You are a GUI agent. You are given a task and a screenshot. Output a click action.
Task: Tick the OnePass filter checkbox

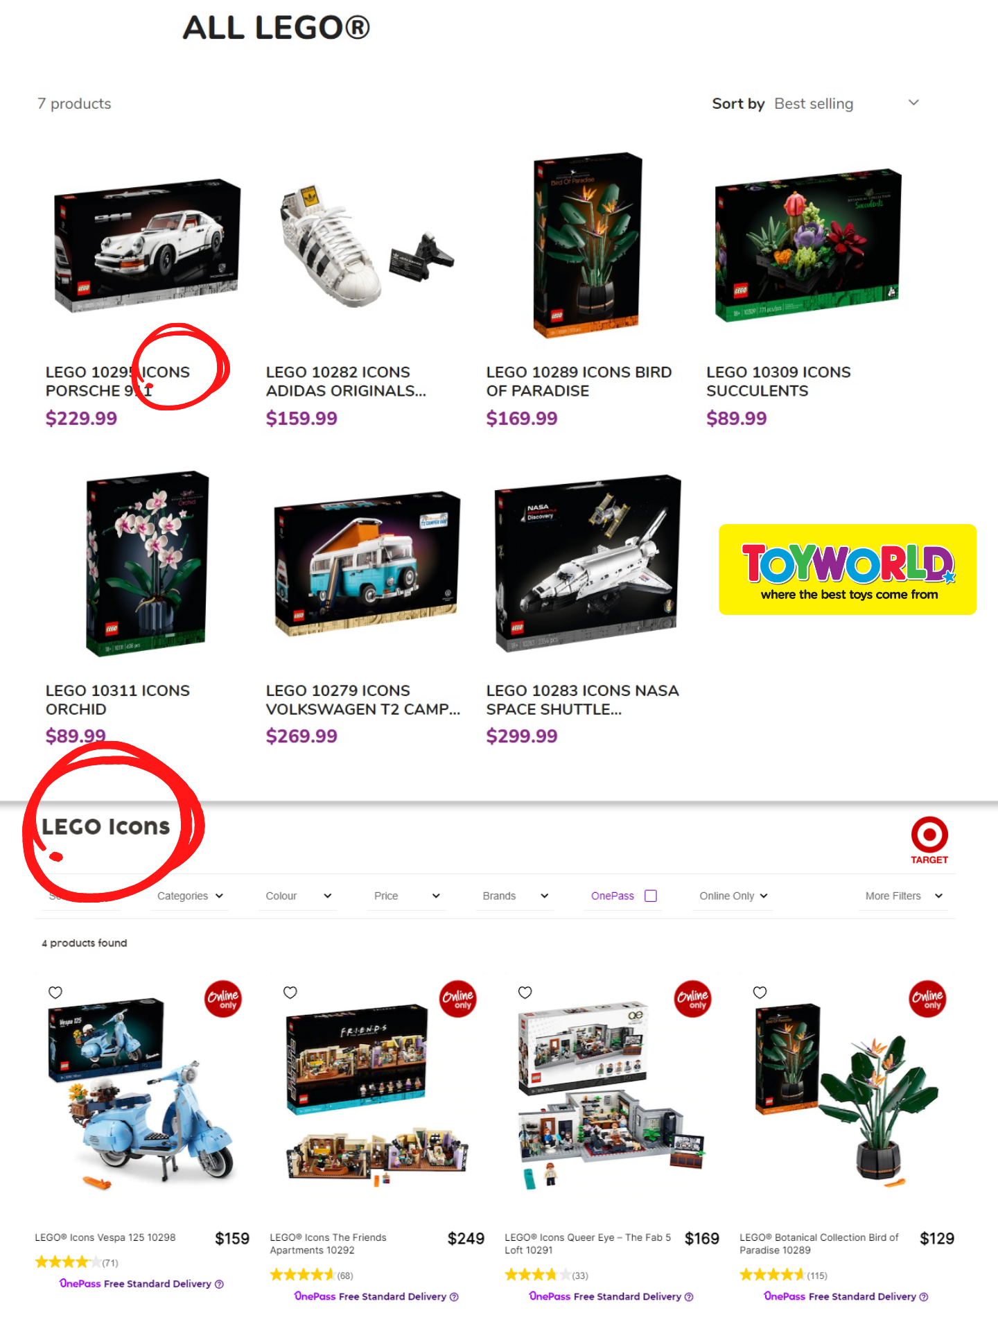pyautogui.click(x=651, y=896)
